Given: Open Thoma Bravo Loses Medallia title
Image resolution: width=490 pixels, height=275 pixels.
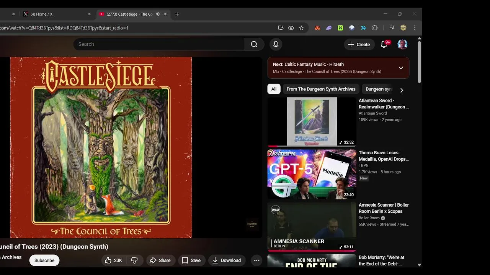Looking at the screenshot, I should click(x=384, y=156).
